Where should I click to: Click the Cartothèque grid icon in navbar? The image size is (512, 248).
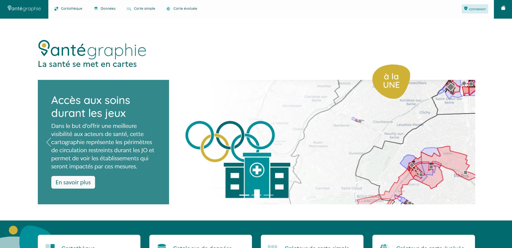[x=56, y=9]
